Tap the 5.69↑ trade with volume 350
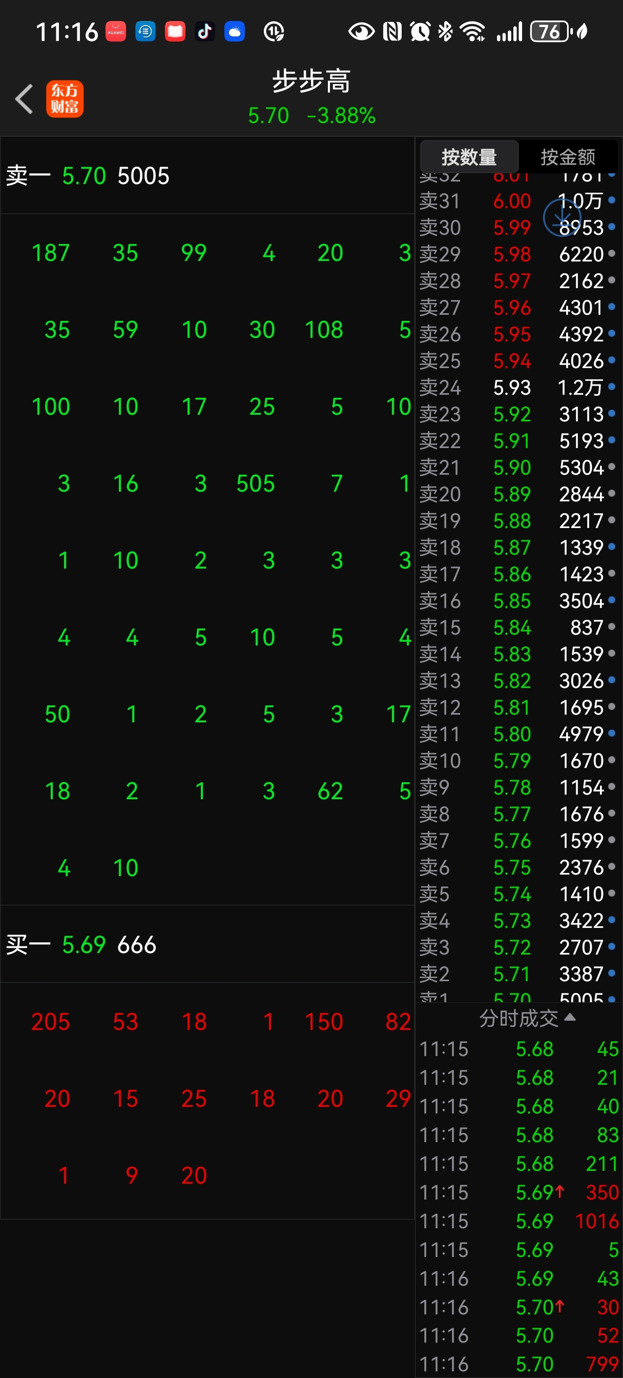 click(518, 1192)
